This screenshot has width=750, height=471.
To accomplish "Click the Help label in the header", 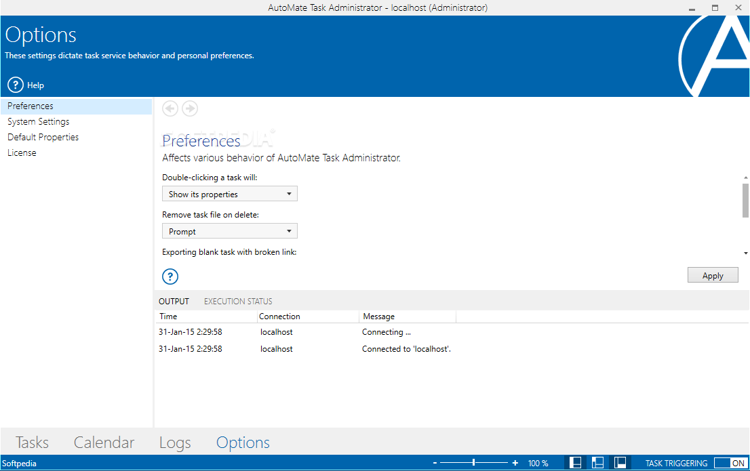I will (x=35, y=85).
